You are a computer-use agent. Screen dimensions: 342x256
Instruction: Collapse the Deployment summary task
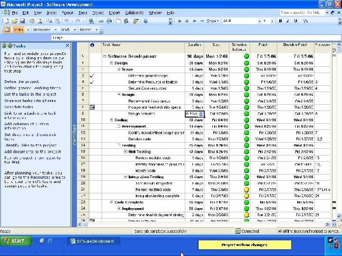119,208
